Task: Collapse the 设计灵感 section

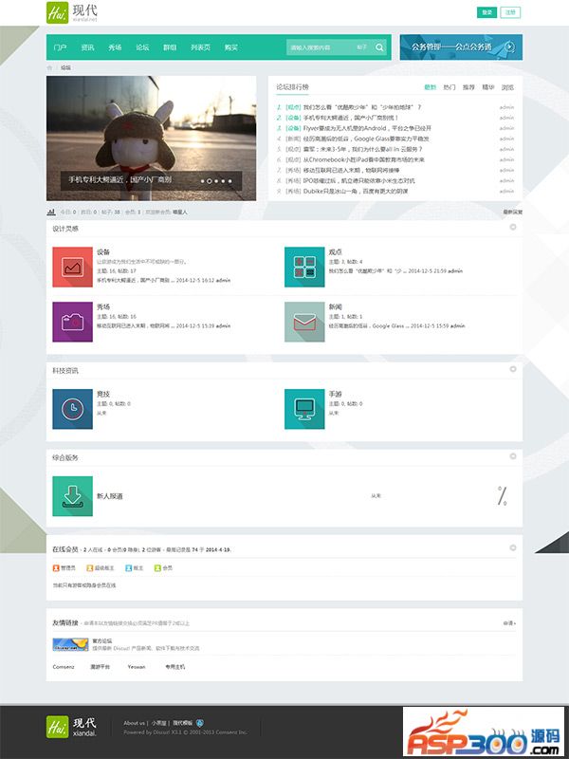Action: tap(513, 227)
